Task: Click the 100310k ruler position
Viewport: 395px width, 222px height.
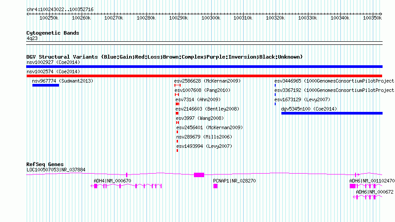Action: [243, 18]
